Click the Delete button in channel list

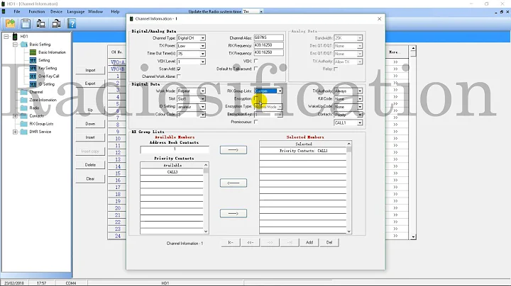(x=90, y=165)
